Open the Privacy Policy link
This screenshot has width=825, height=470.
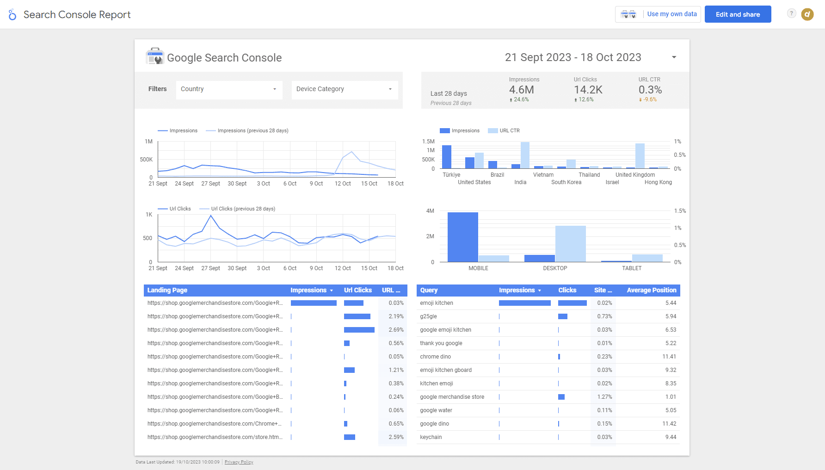239,462
